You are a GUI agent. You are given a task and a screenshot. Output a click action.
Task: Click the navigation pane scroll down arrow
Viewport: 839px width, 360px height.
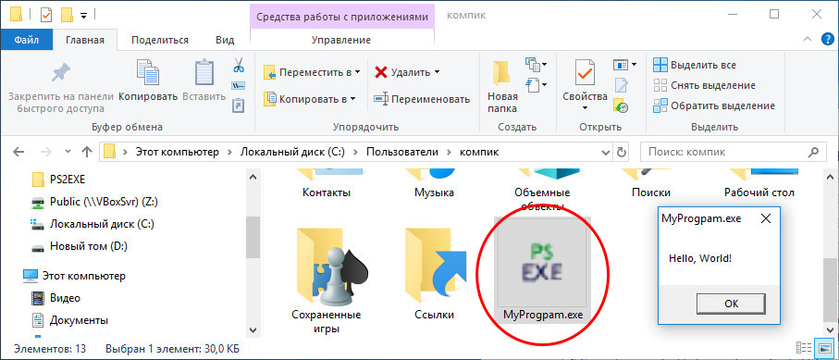pos(253,330)
